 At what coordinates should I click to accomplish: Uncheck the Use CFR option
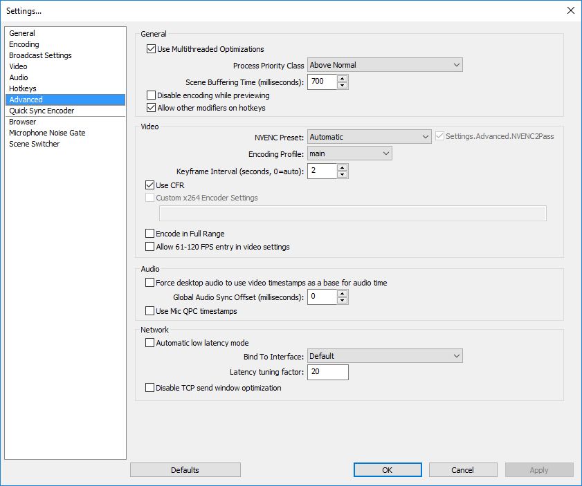(x=149, y=185)
